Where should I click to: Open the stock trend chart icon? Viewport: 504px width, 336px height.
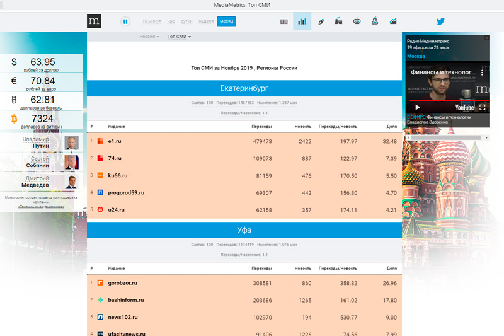(x=393, y=21)
